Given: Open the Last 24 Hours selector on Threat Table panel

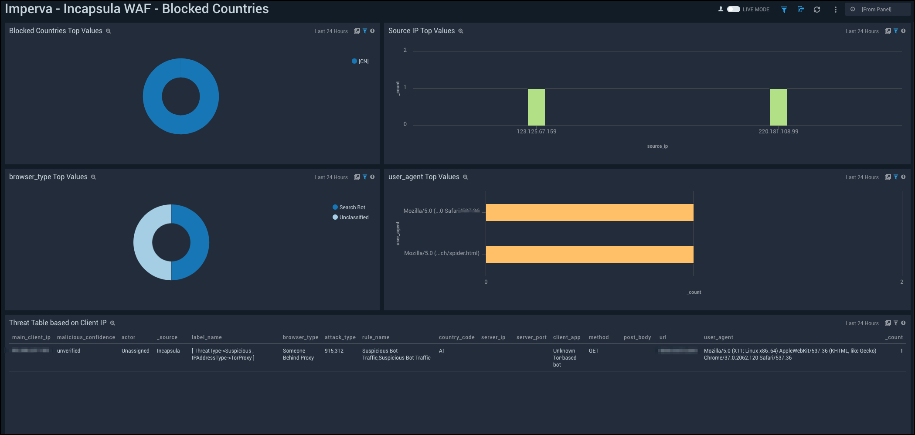Looking at the screenshot, I should [862, 323].
